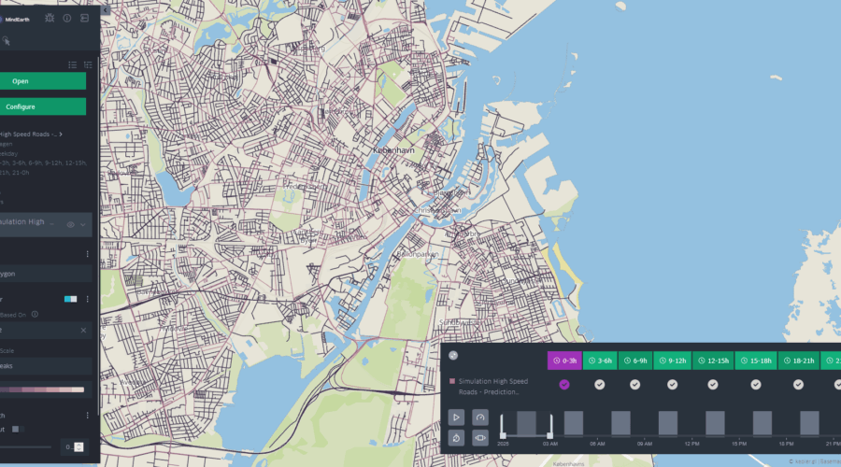Toggle the 12-15h checkmark for simulation layer
This screenshot has width=841, height=467.
(713, 384)
